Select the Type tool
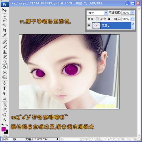 (4, 88)
